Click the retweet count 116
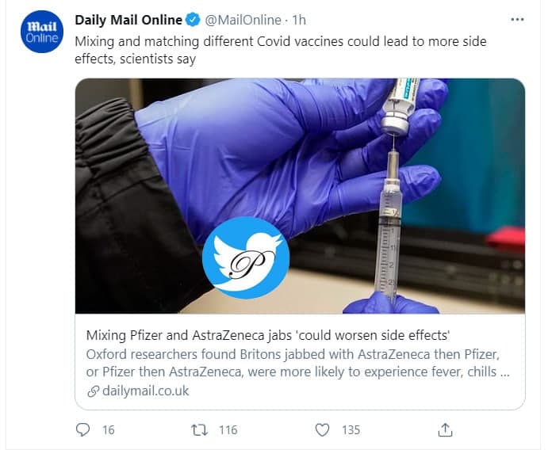Screen dimensions: 552x450 click(228, 429)
